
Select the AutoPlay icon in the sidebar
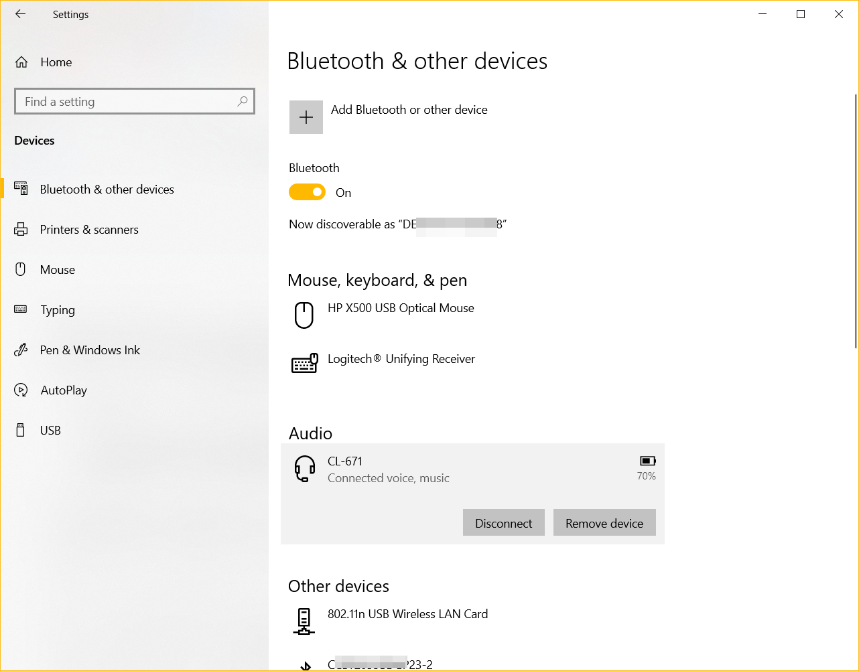(x=21, y=390)
